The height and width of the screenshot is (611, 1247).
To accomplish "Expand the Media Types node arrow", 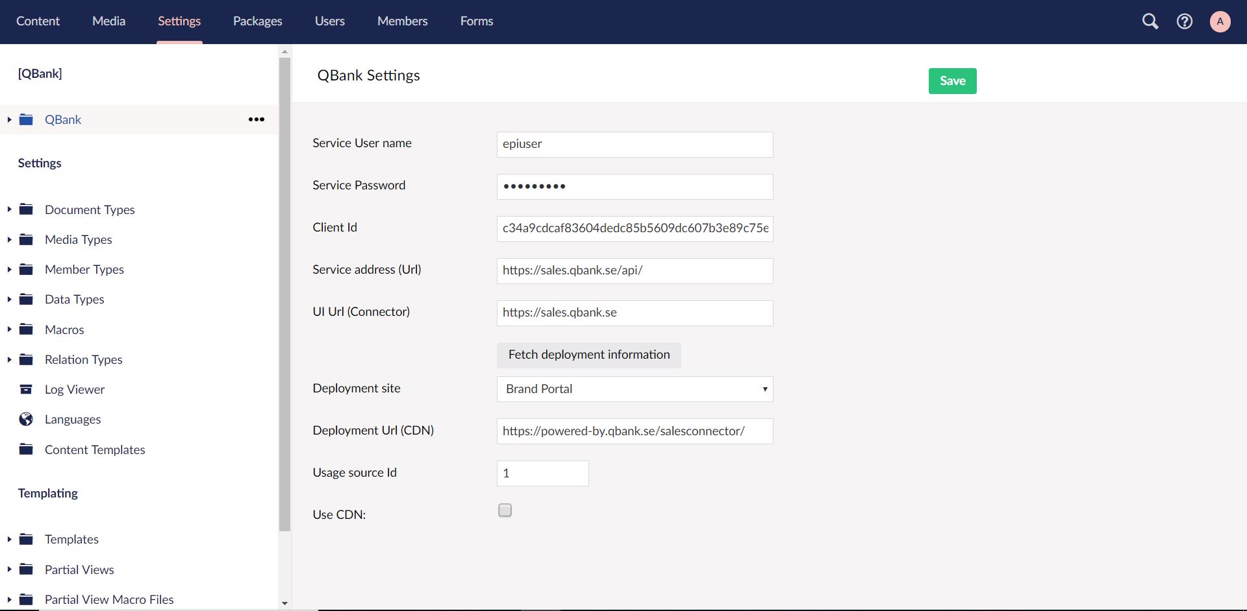I will (9, 239).
